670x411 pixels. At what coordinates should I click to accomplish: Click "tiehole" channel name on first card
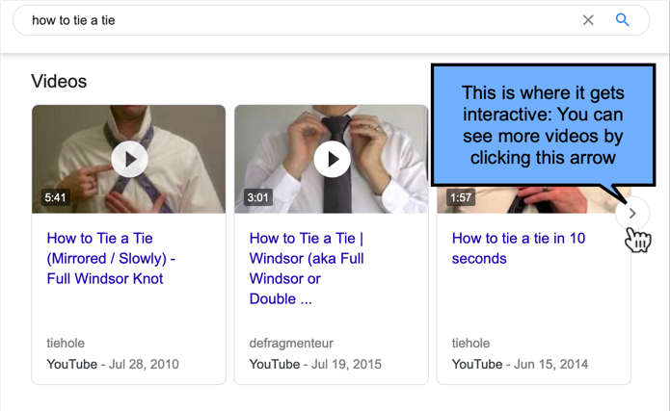coord(66,343)
